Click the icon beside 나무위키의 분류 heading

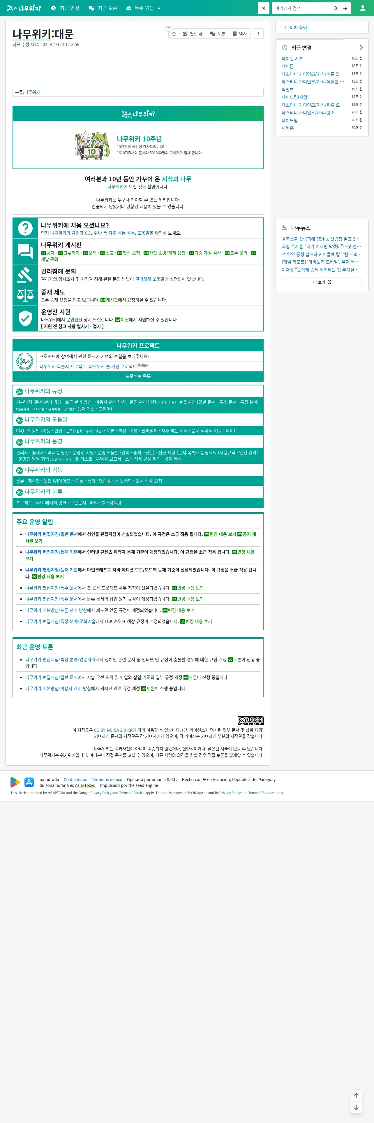(x=20, y=492)
